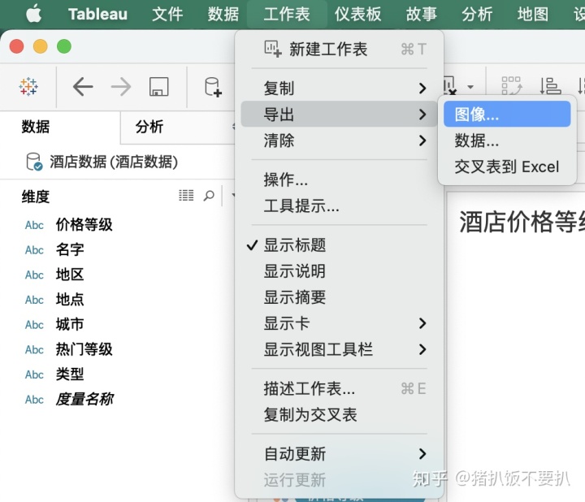585x502 pixels.
Task: Choose 交叉表到 Excel export option
Action: point(507,167)
